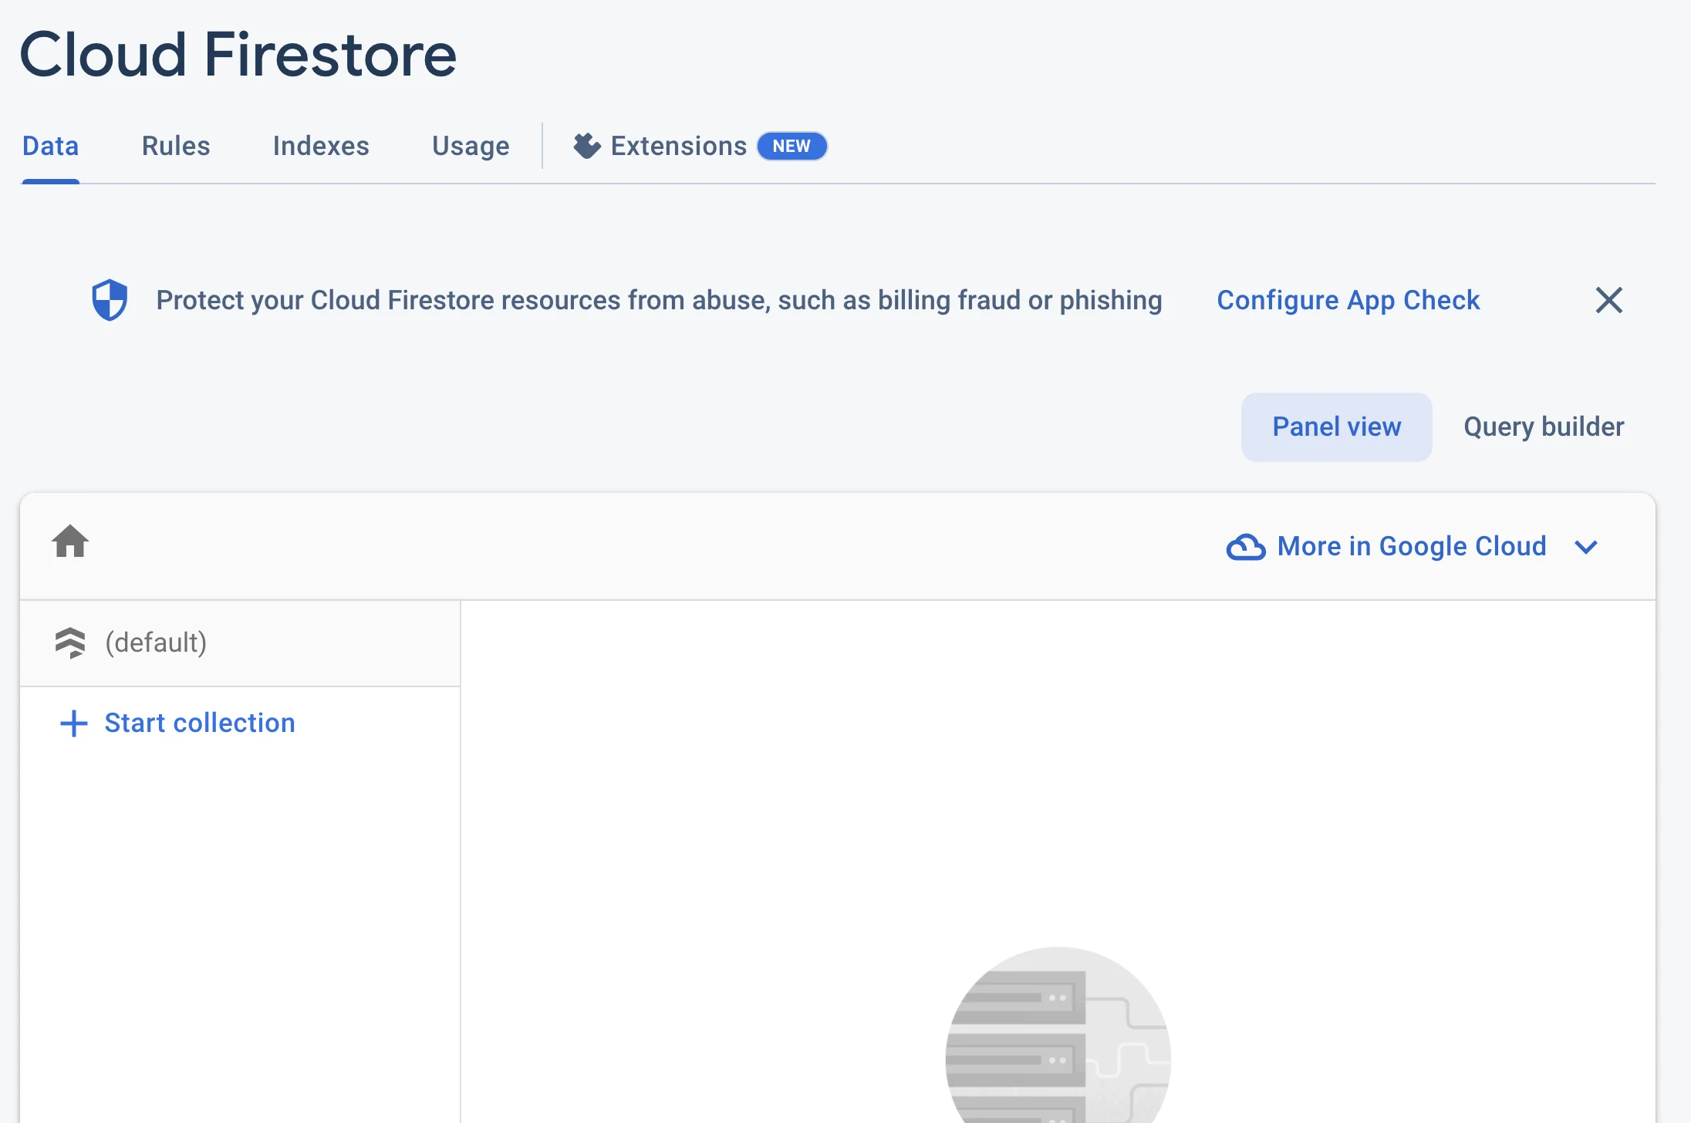This screenshot has height=1123, width=1691.
Task: Switch to the Data tab
Action: click(x=51, y=146)
